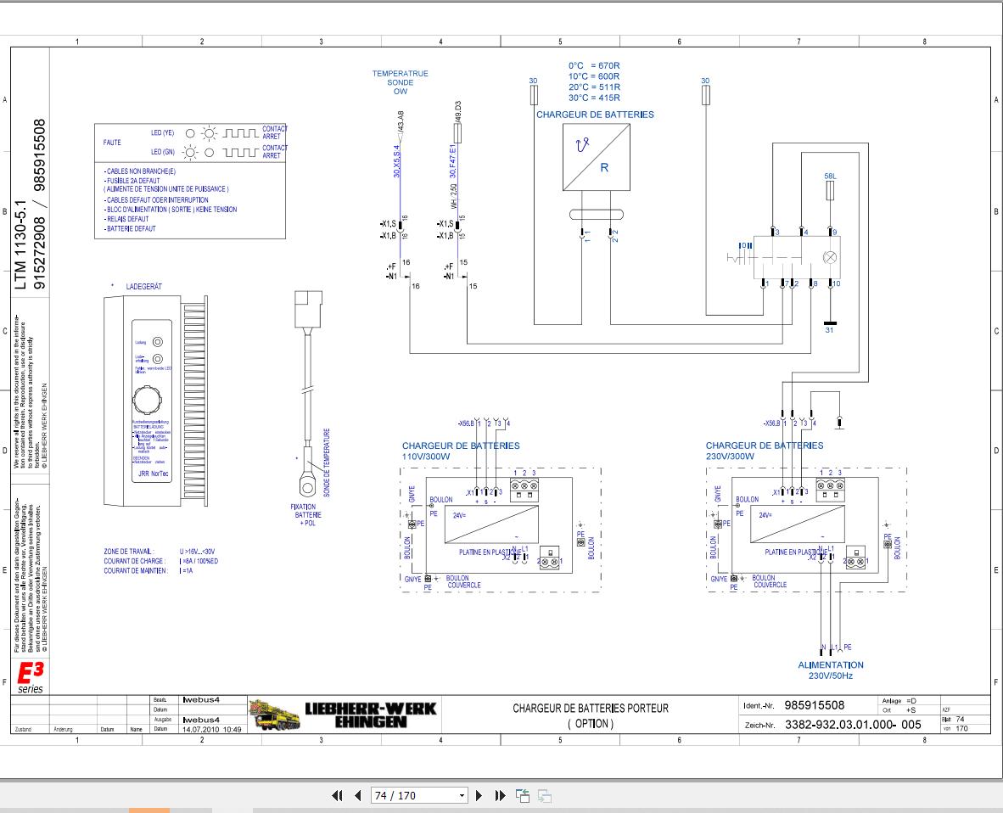Click the drawing number 3382-932.03.01.000-005
Image resolution: width=1003 pixels, height=813 pixels.
pyautogui.click(x=853, y=725)
